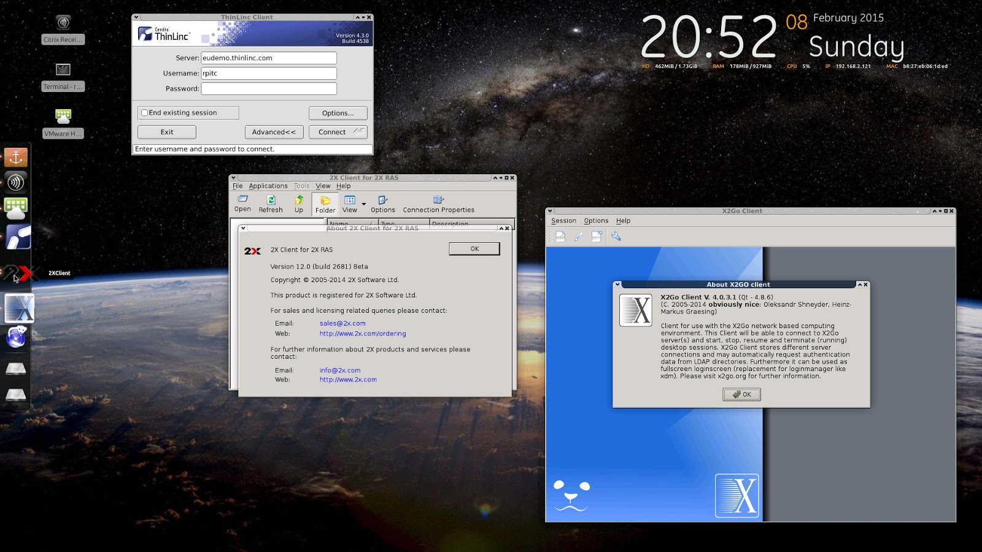The height and width of the screenshot is (552, 982).
Task: Open the http://www.2x.com link
Action: point(348,380)
